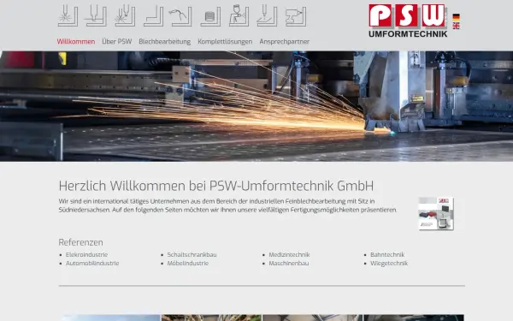This screenshot has width=513, height=321.
Task: Click the sparks hero banner image
Action: point(256,106)
